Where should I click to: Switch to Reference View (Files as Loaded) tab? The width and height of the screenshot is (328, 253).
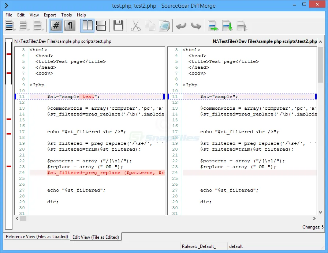[x=37, y=237]
